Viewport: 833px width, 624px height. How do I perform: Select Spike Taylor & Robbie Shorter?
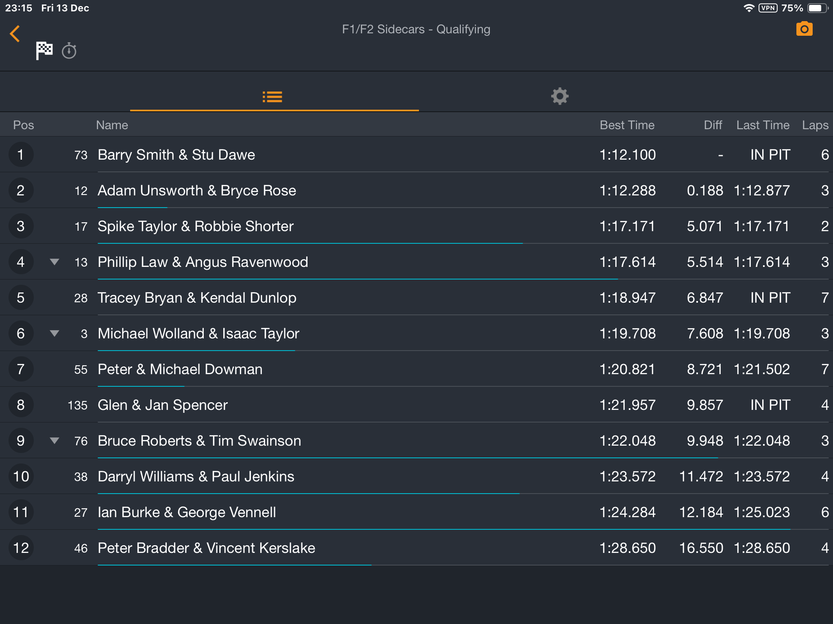[196, 226]
